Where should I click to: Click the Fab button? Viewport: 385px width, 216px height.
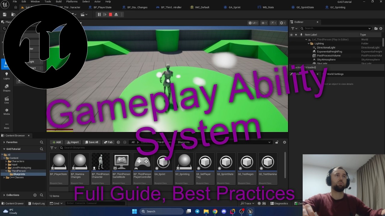108,142
